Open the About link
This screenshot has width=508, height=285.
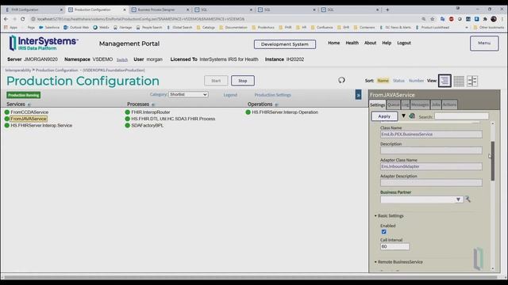370,43
